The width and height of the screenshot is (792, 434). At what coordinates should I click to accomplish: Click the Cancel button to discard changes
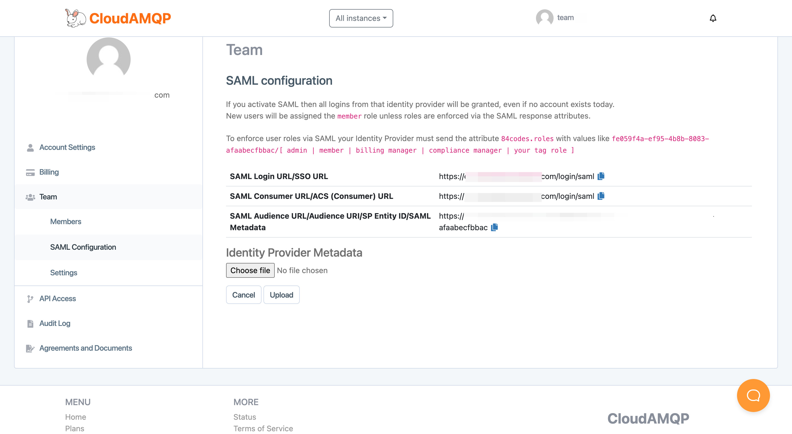click(243, 295)
